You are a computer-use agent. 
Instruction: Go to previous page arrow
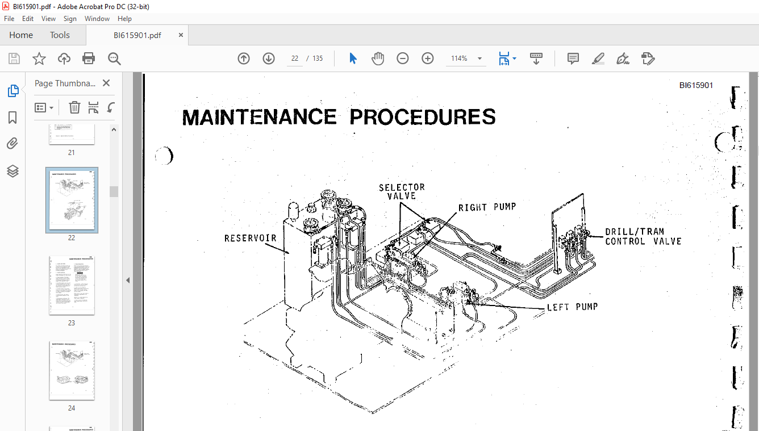click(244, 58)
